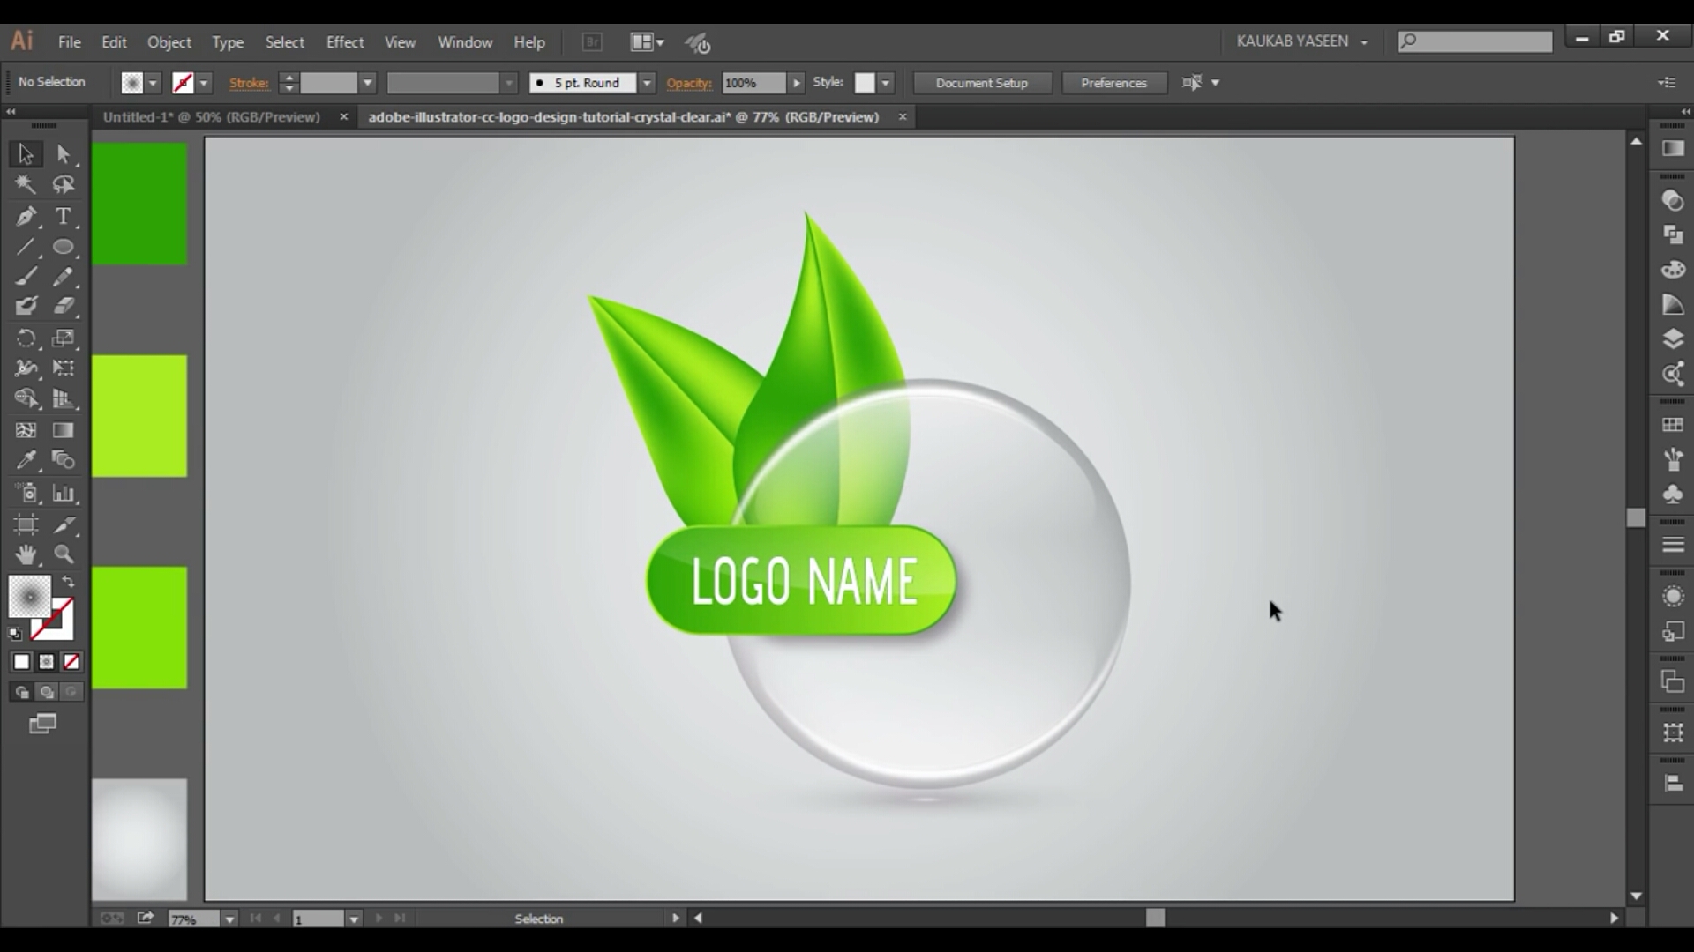Click the Preferences button
This screenshot has width=1694, height=952.
pyautogui.click(x=1113, y=83)
